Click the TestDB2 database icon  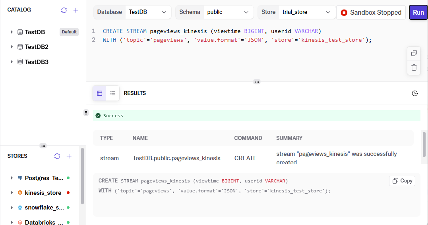pyautogui.click(x=20, y=47)
